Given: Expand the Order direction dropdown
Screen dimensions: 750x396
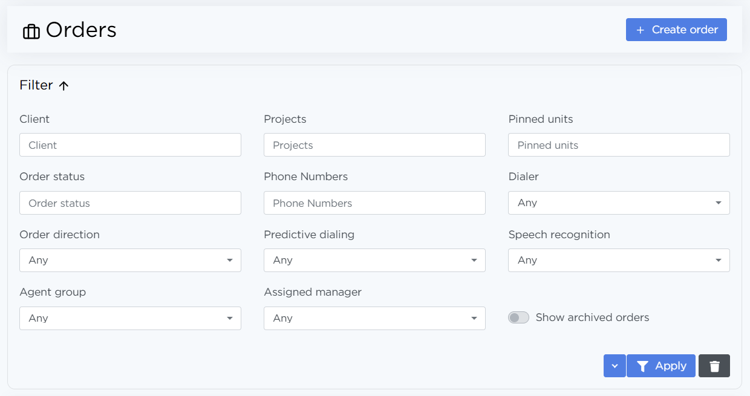Looking at the screenshot, I should point(130,260).
